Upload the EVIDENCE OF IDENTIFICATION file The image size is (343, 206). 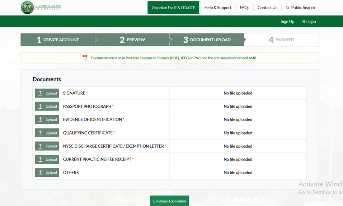pyautogui.click(x=47, y=119)
